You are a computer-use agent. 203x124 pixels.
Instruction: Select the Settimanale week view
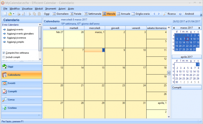pyautogui.click(x=93, y=14)
